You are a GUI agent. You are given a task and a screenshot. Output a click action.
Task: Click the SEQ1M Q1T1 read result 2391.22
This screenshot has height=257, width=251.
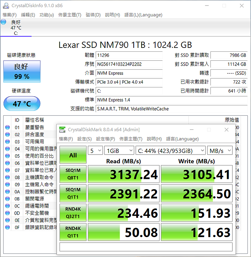[124, 193]
